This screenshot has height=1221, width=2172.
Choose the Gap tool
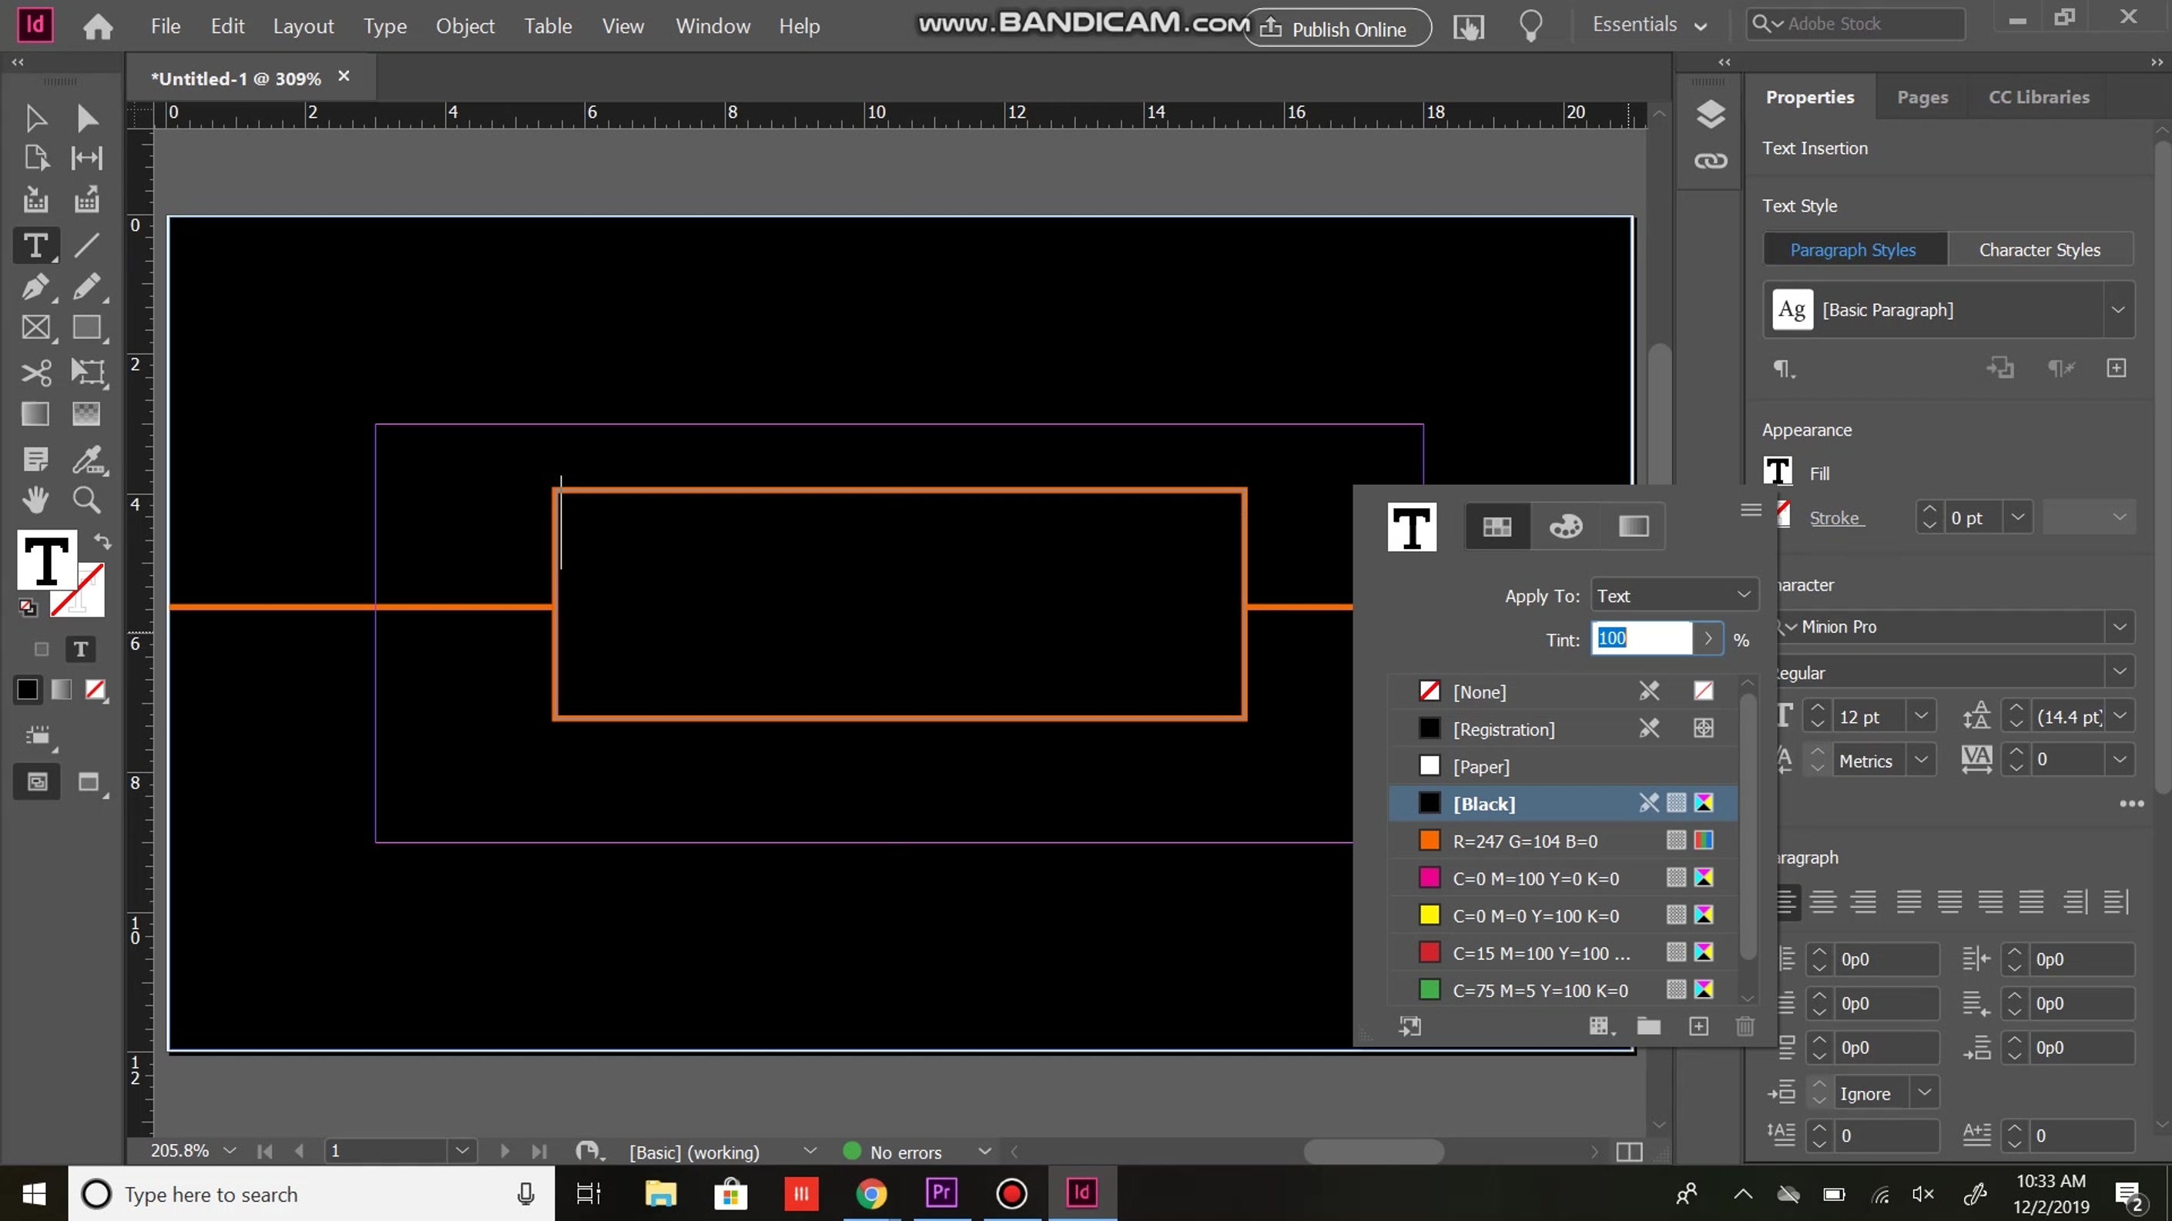tap(87, 159)
